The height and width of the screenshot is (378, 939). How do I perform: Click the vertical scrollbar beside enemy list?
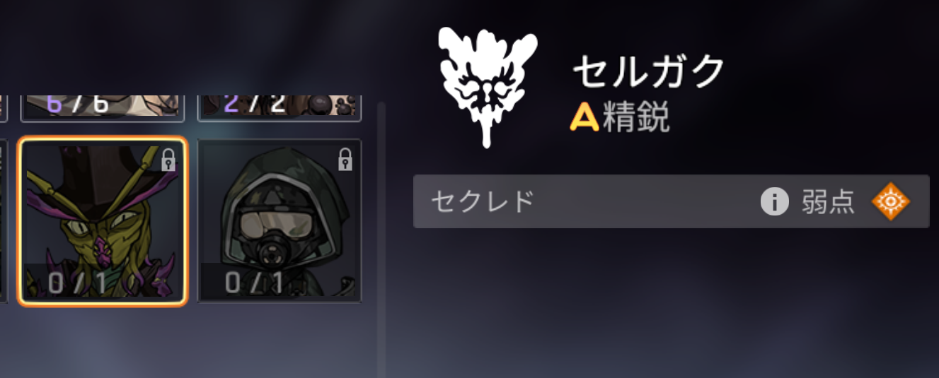pyautogui.click(x=381, y=240)
